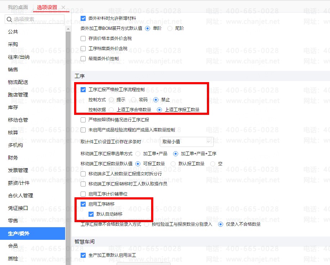Check 移动端多工人按数量汇报提交时拆分行
The image size is (330, 265).
pyautogui.click(x=83, y=174)
